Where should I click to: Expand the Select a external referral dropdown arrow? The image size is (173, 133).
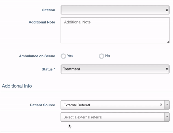tap(167, 117)
